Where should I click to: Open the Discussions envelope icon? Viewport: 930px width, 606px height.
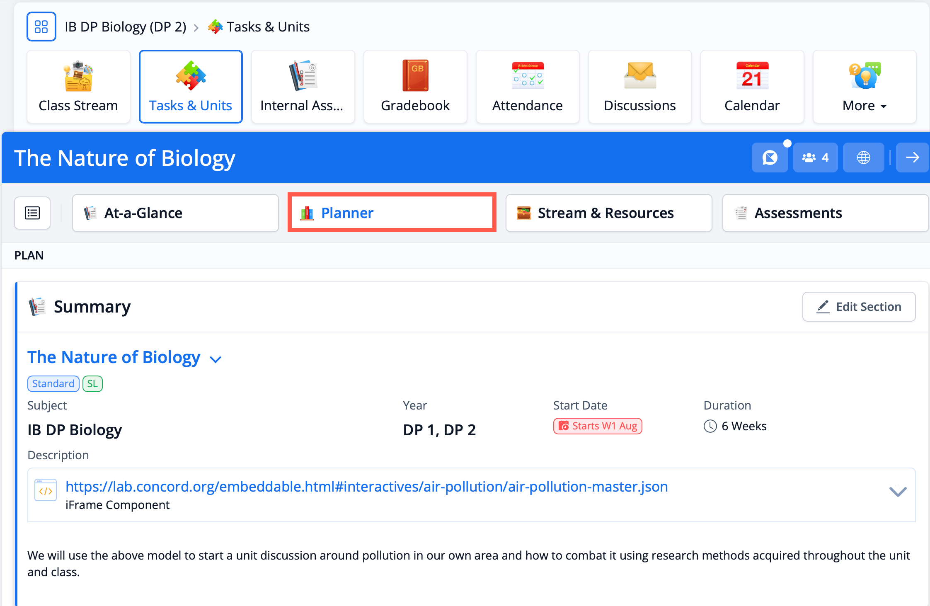tap(639, 76)
